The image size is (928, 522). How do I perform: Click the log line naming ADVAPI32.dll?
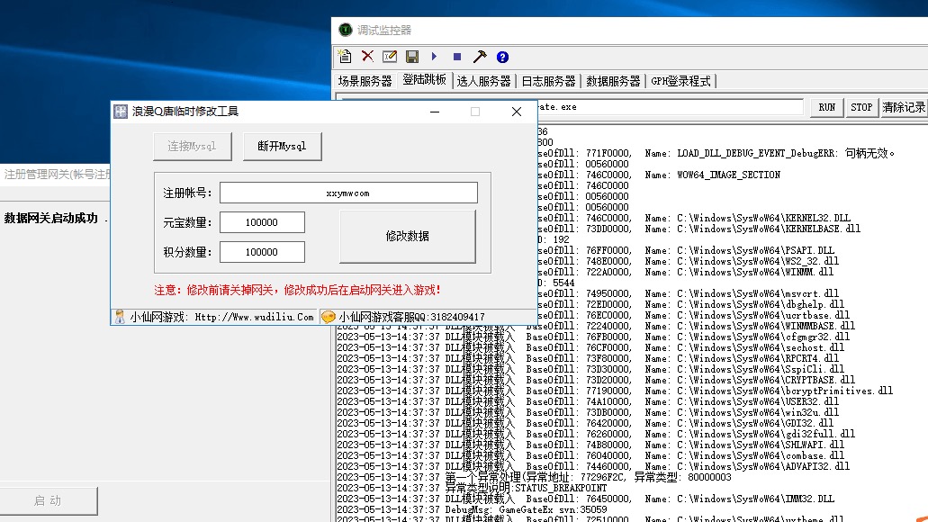click(x=593, y=466)
